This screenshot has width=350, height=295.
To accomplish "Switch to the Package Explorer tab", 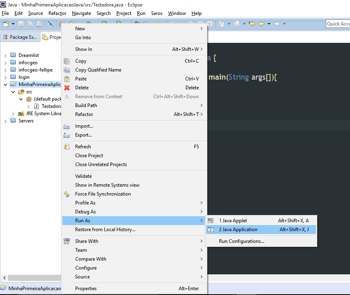I will (20, 37).
